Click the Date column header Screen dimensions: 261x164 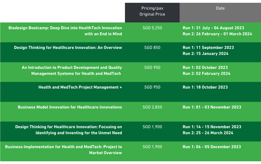coord(220,8)
